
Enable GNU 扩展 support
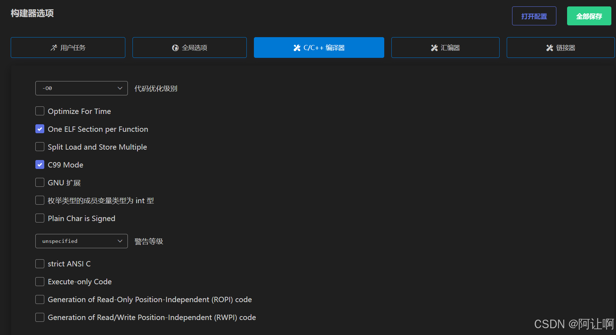click(x=40, y=182)
